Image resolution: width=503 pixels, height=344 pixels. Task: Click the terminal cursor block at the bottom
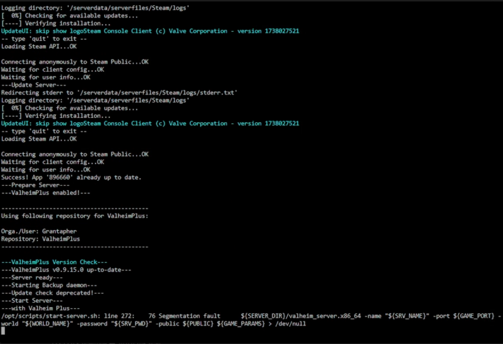[3, 331]
